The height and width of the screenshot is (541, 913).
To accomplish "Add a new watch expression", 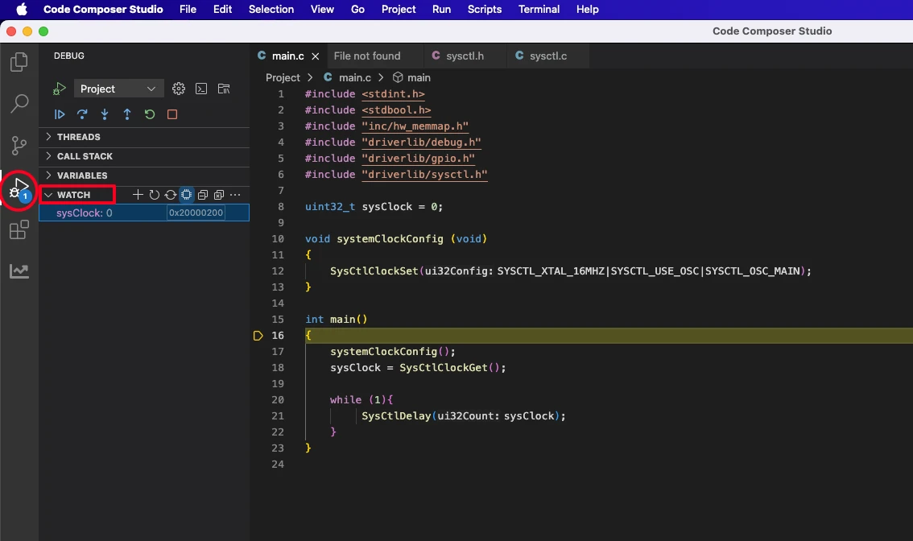I will (138, 195).
